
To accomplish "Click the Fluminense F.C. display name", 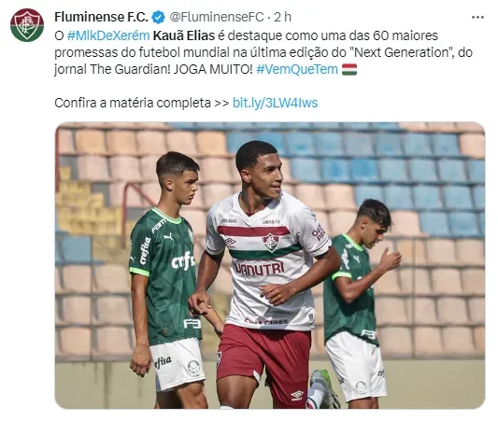I will (101, 17).
